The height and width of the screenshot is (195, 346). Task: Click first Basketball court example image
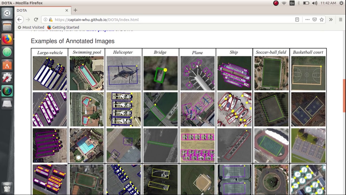[x=308, y=73]
